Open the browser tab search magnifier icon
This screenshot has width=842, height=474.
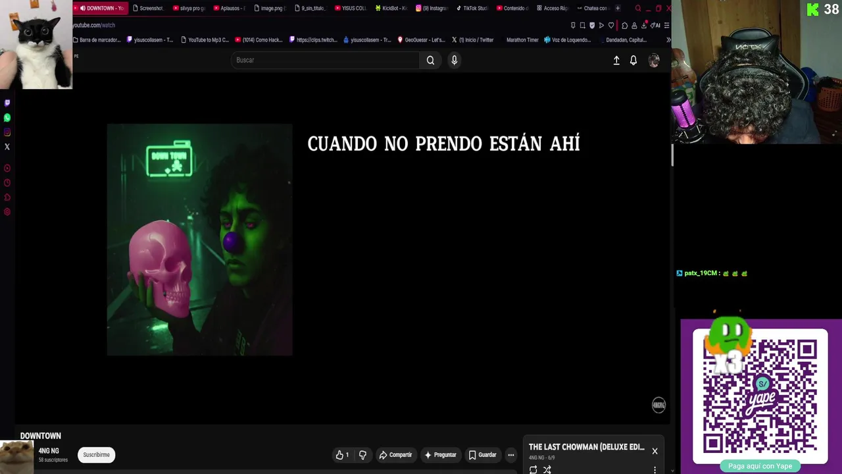637,8
